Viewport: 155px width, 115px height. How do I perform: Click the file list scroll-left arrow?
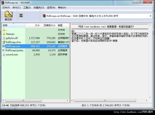click(3, 101)
